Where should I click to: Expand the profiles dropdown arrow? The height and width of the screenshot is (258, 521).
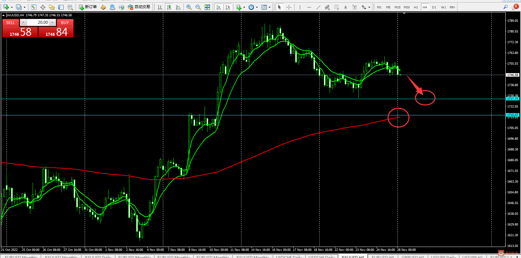pos(24,7)
